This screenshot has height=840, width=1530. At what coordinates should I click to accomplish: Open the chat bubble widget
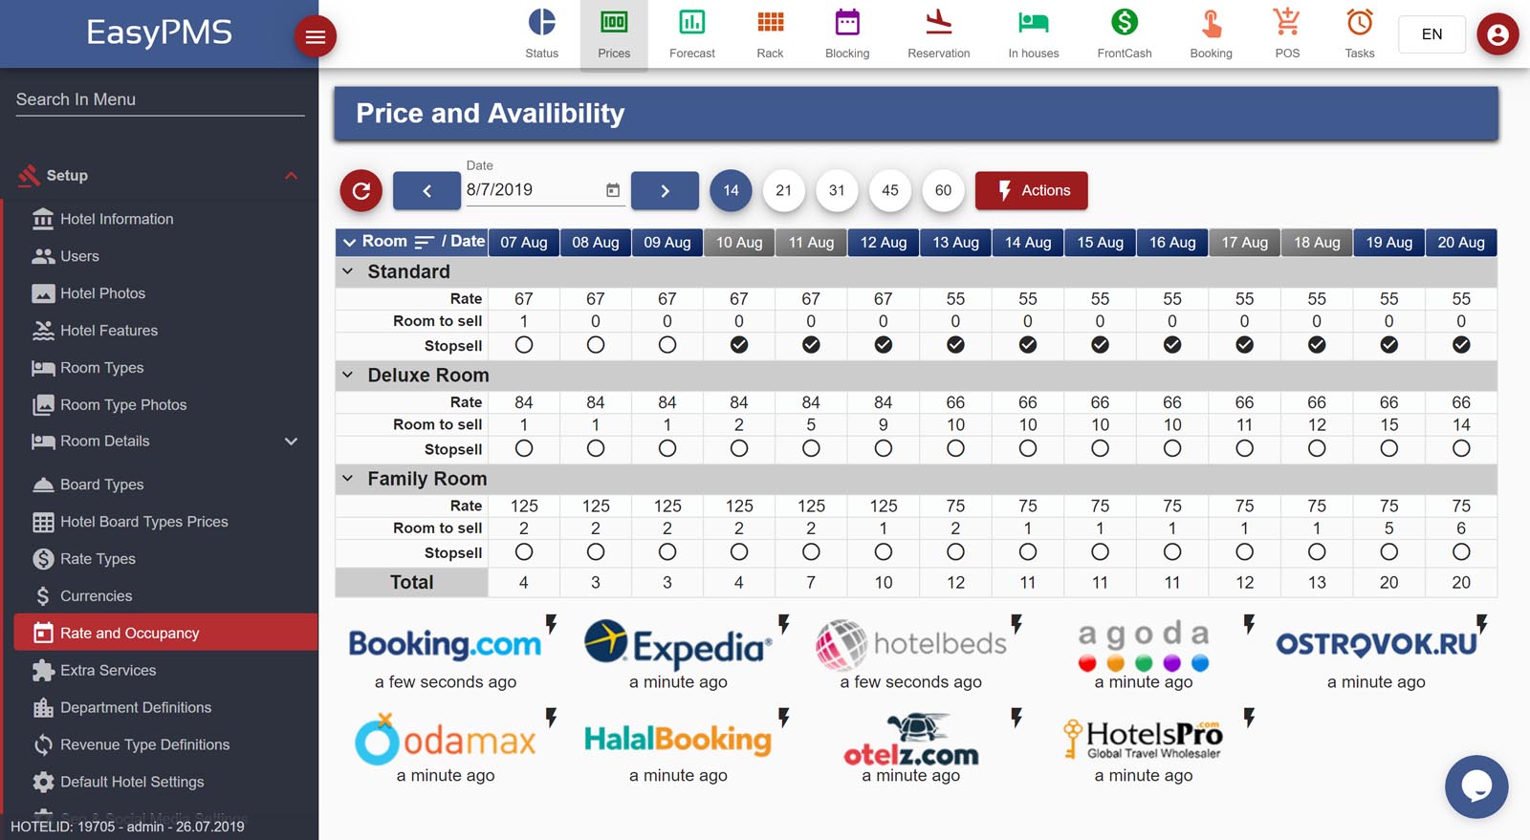pyautogui.click(x=1476, y=786)
